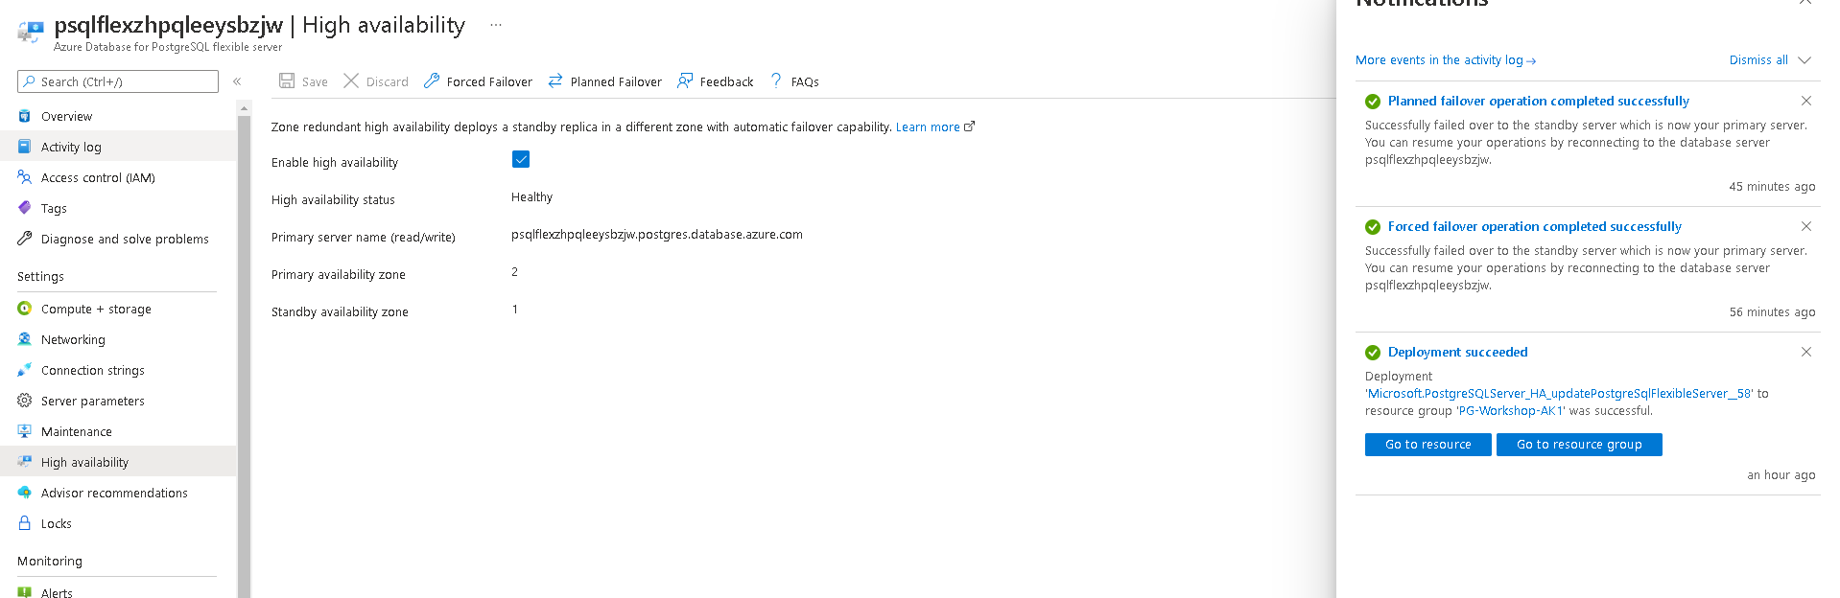Uncheck Enable high availability checkbox

pyautogui.click(x=521, y=159)
